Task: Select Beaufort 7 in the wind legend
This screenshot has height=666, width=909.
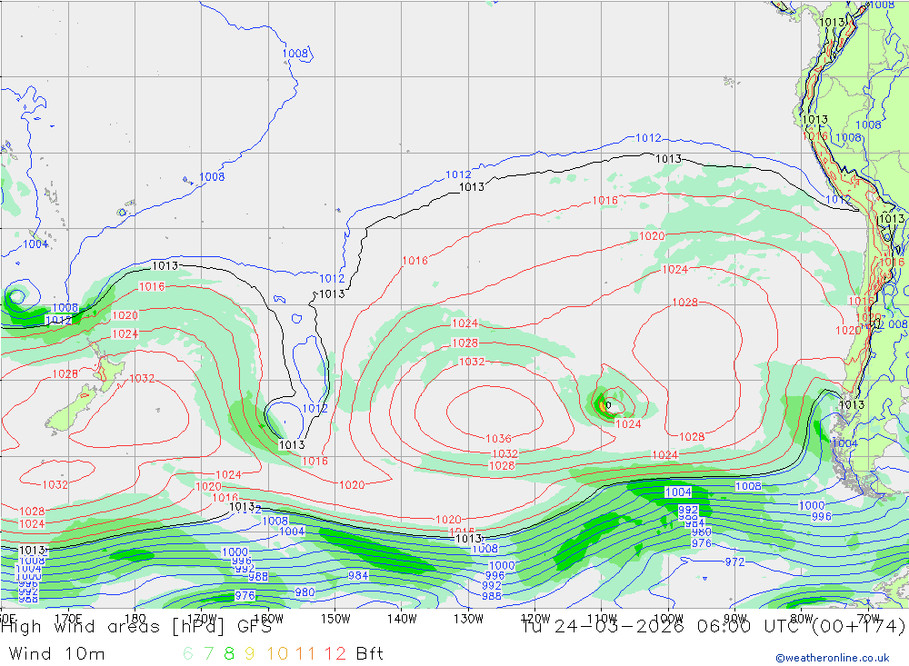Action: [x=208, y=654]
